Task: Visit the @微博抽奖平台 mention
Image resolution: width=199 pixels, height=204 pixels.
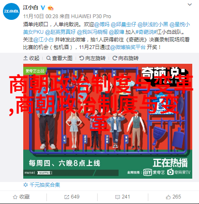Action: 128,47
